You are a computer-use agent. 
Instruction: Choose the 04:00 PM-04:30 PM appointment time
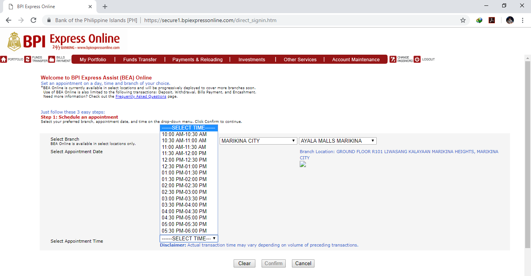tap(189, 211)
